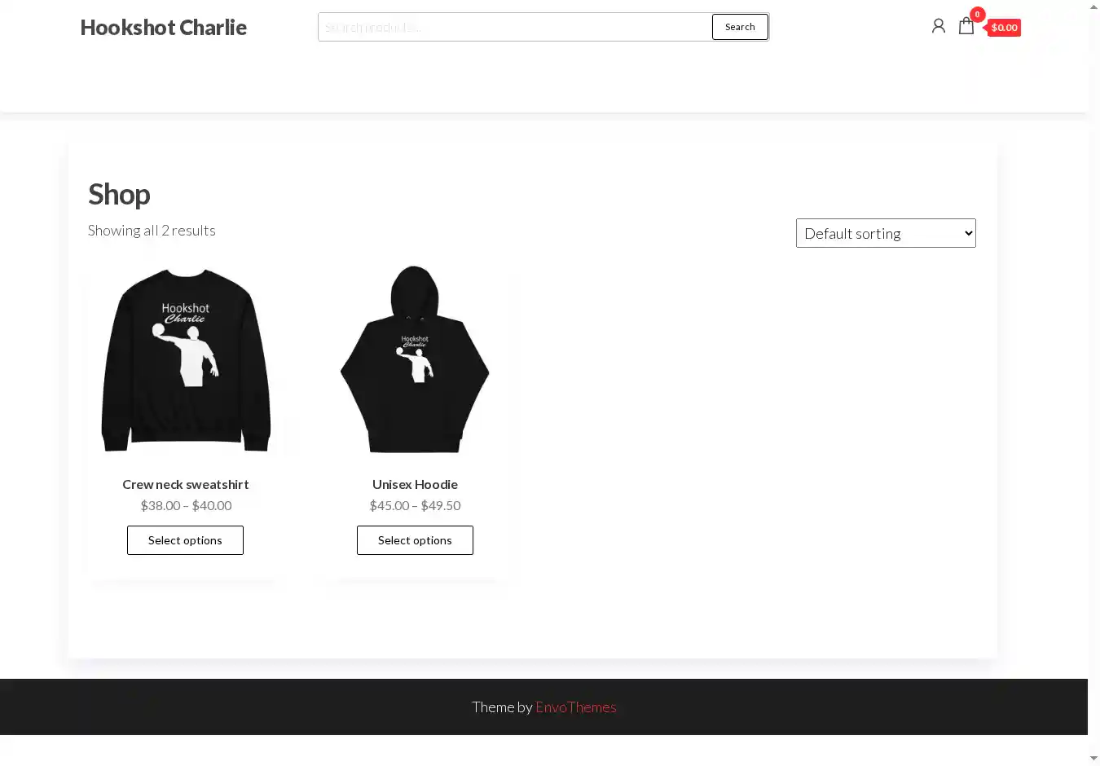1100x766 pixels.
Task: Click the Unisex Hoodie price range
Action: pyautogui.click(x=415, y=505)
